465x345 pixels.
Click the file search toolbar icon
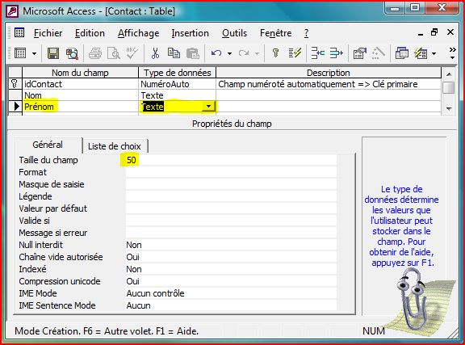72,54
